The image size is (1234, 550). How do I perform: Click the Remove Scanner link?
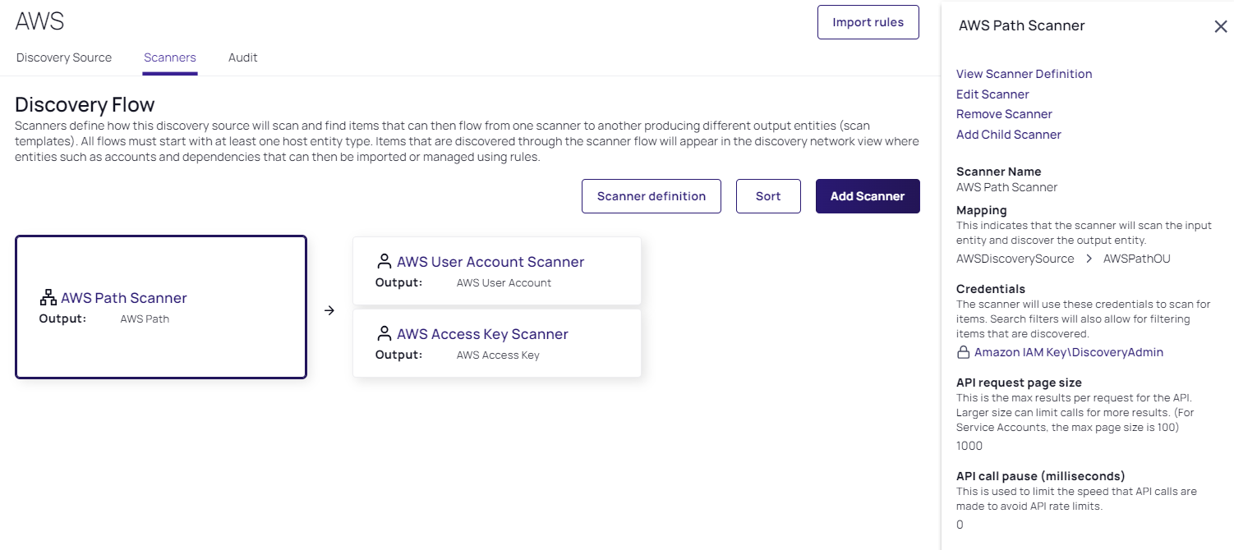1004,114
